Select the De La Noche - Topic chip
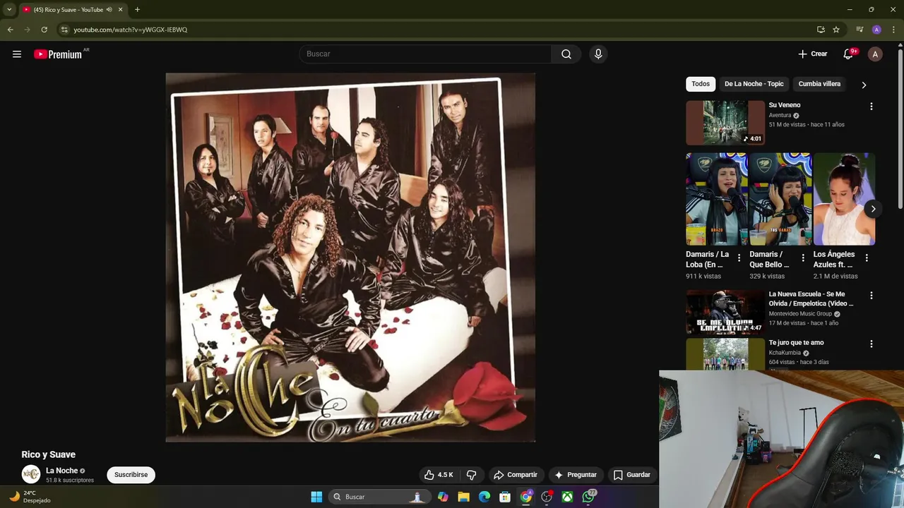Image resolution: width=904 pixels, height=508 pixels. pyautogui.click(x=754, y=84)
